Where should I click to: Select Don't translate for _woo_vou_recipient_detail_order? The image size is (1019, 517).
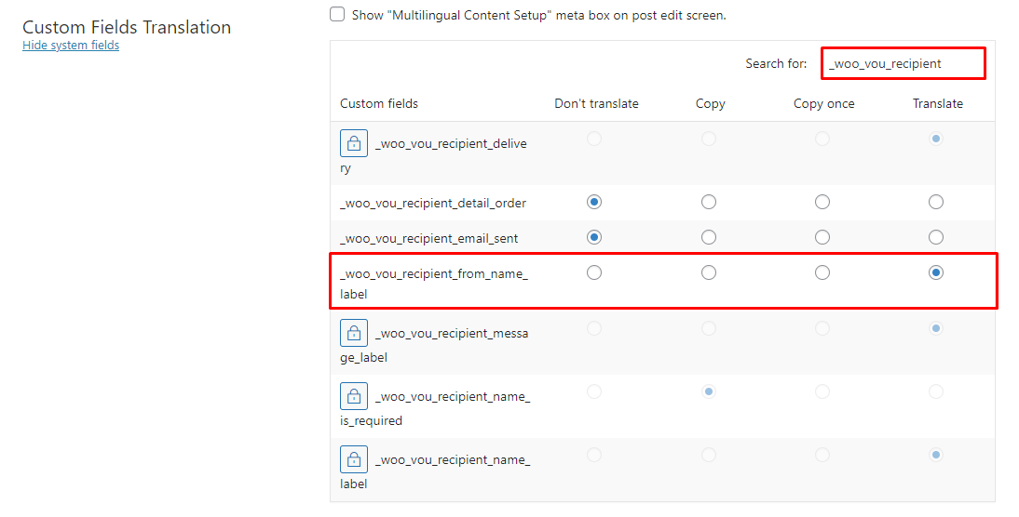[594, 202]
